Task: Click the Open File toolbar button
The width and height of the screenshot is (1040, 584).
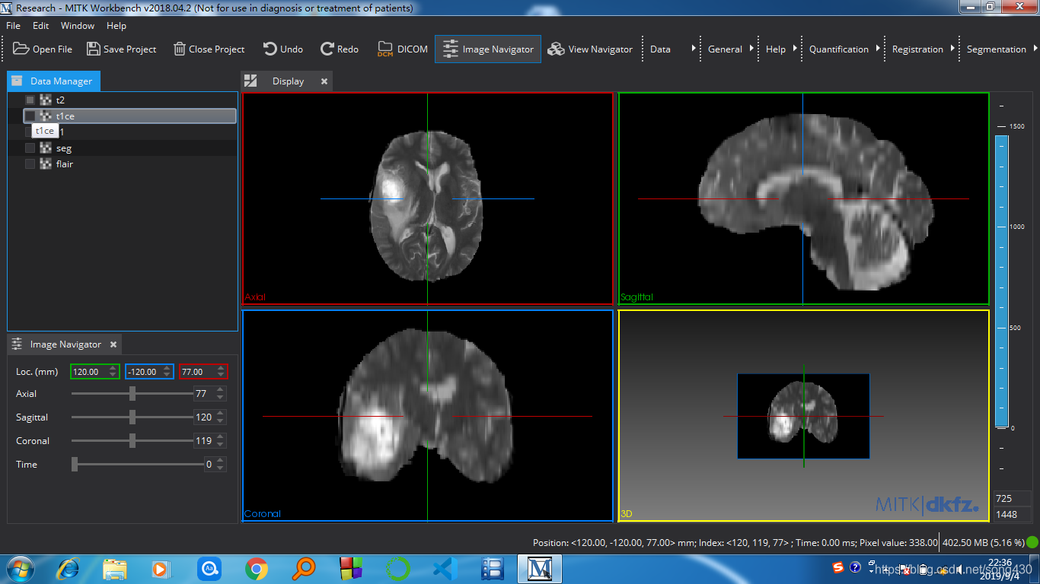Action: (43, 49)
